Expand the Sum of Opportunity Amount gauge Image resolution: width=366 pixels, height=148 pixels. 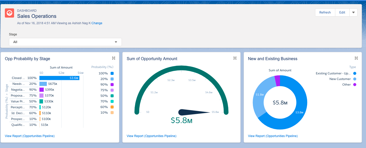coord(235,58)
